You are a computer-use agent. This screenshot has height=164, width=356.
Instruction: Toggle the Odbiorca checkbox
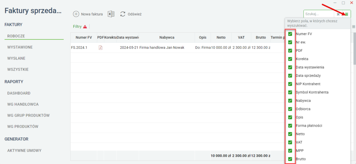[290, 109]
